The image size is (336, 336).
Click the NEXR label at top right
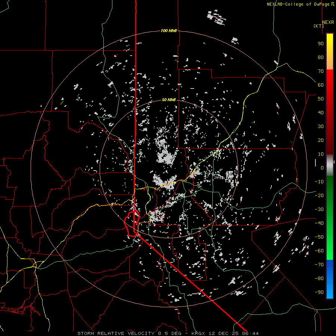click(328, 22)
